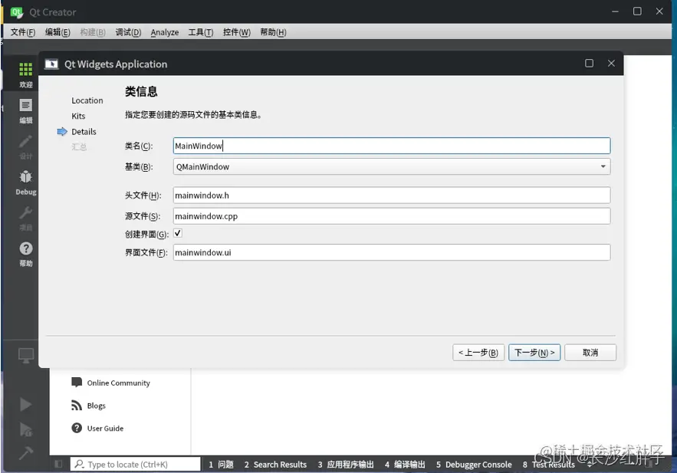This screenshot has width=677, height=473.
Task: Toggle the left sidebar icon in status bar
Action: [58, 464]
